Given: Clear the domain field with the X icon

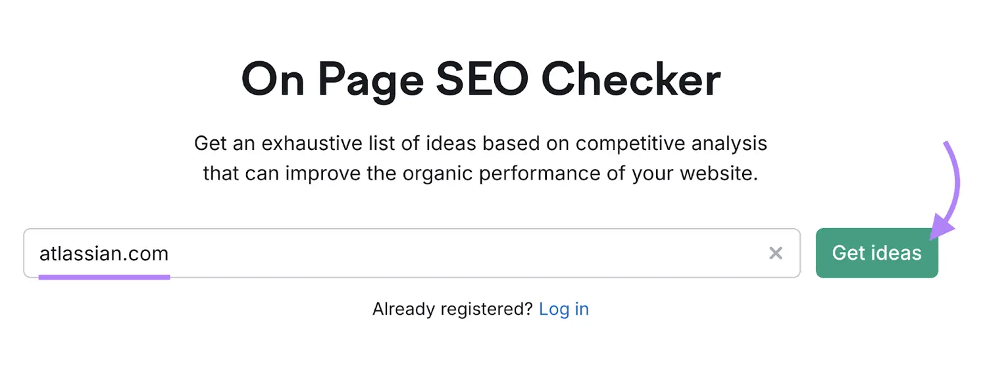Looking at the screenshot, I should pos(776,253).
